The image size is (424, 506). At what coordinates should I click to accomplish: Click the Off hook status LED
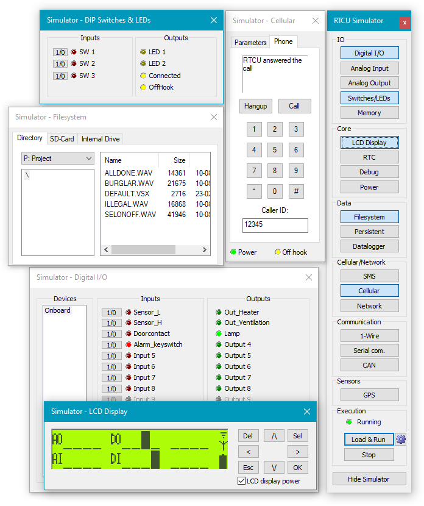277,252
